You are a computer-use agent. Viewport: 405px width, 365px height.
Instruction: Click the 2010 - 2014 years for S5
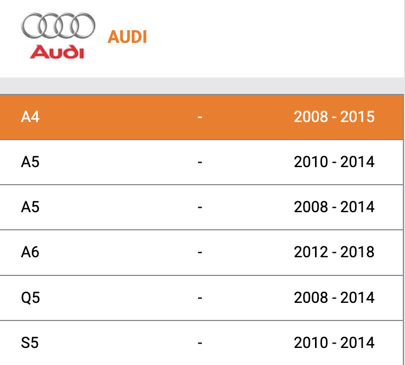334,343
